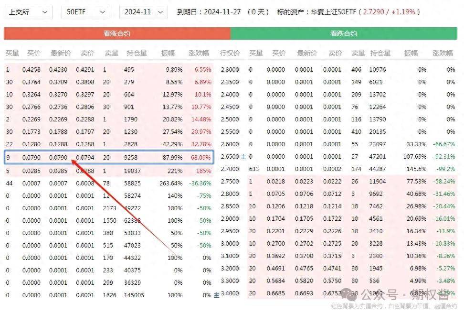
Task: Click call change value 185%
Action: tap(203, 171)
